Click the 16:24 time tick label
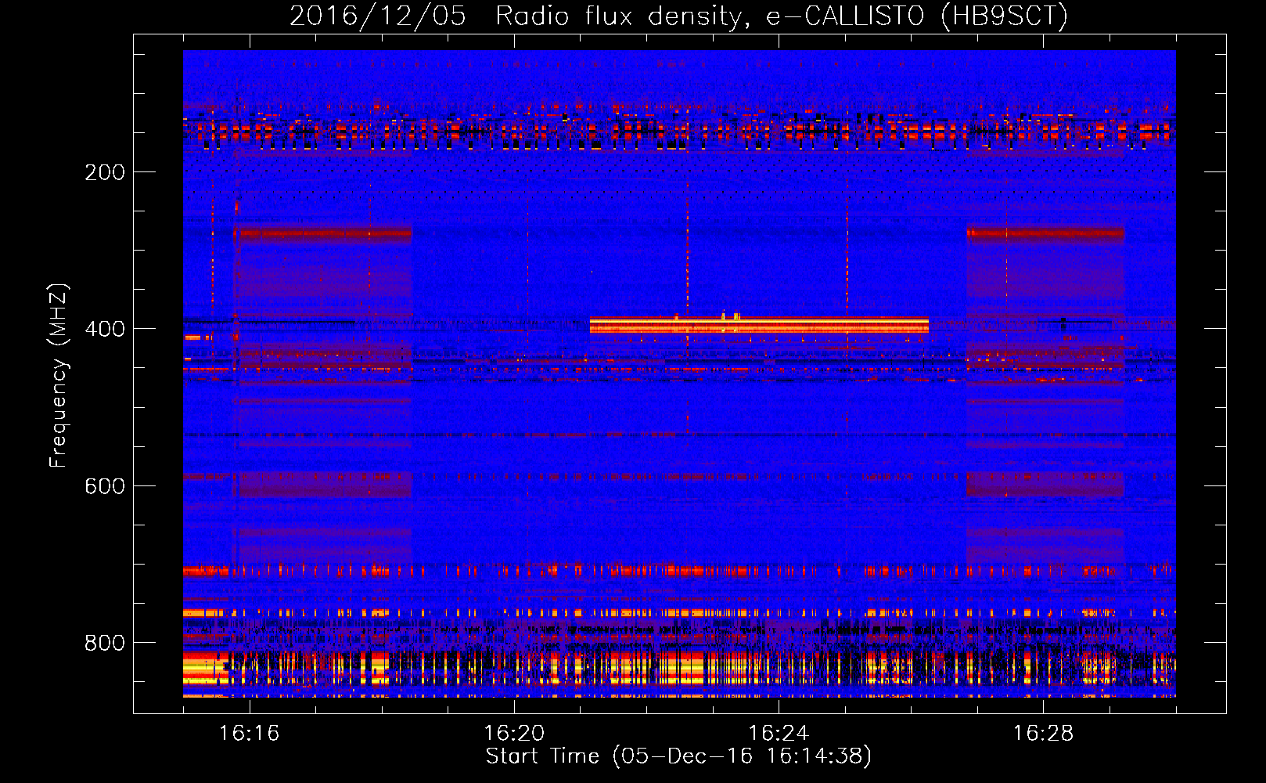This screenshot has width=1266, height=783. pyautogui.click(x=779, y=734)
